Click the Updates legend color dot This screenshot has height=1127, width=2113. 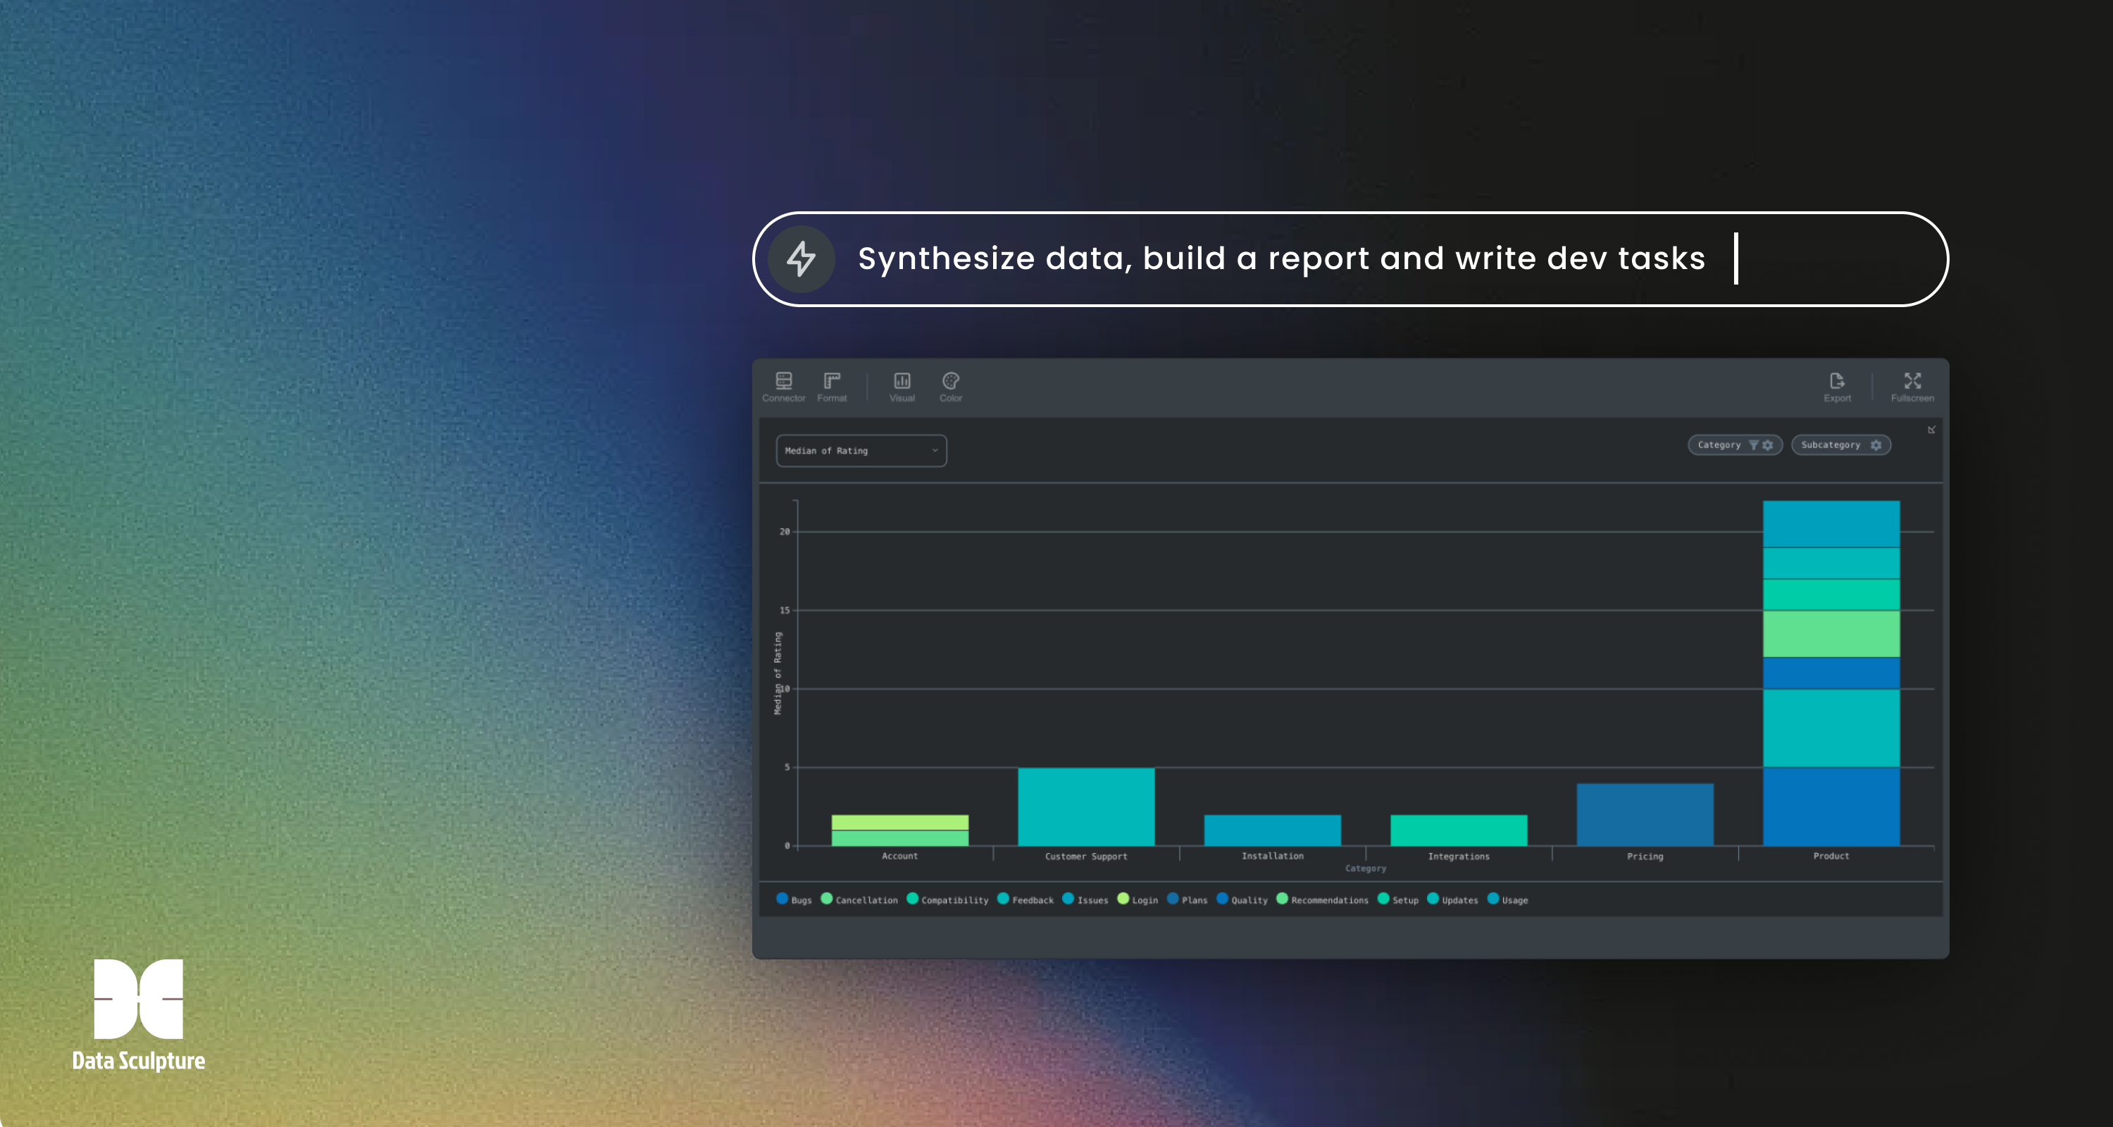click(x=1433, y=899)
